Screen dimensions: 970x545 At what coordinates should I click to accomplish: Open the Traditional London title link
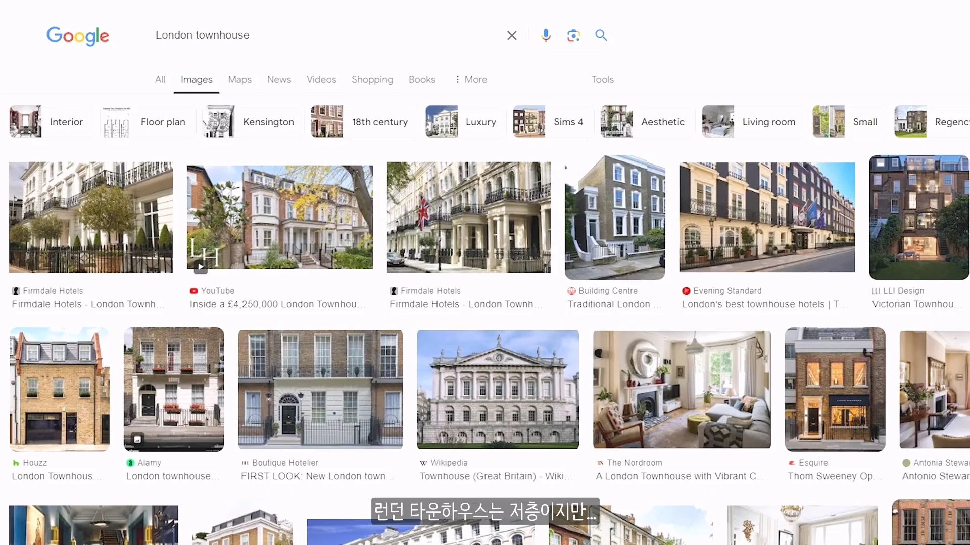coord(614,304)
